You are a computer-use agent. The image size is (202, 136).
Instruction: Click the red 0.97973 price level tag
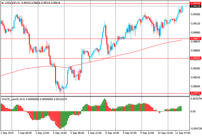coord(196,93)
